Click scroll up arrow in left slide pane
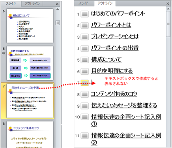 [58, 9]
